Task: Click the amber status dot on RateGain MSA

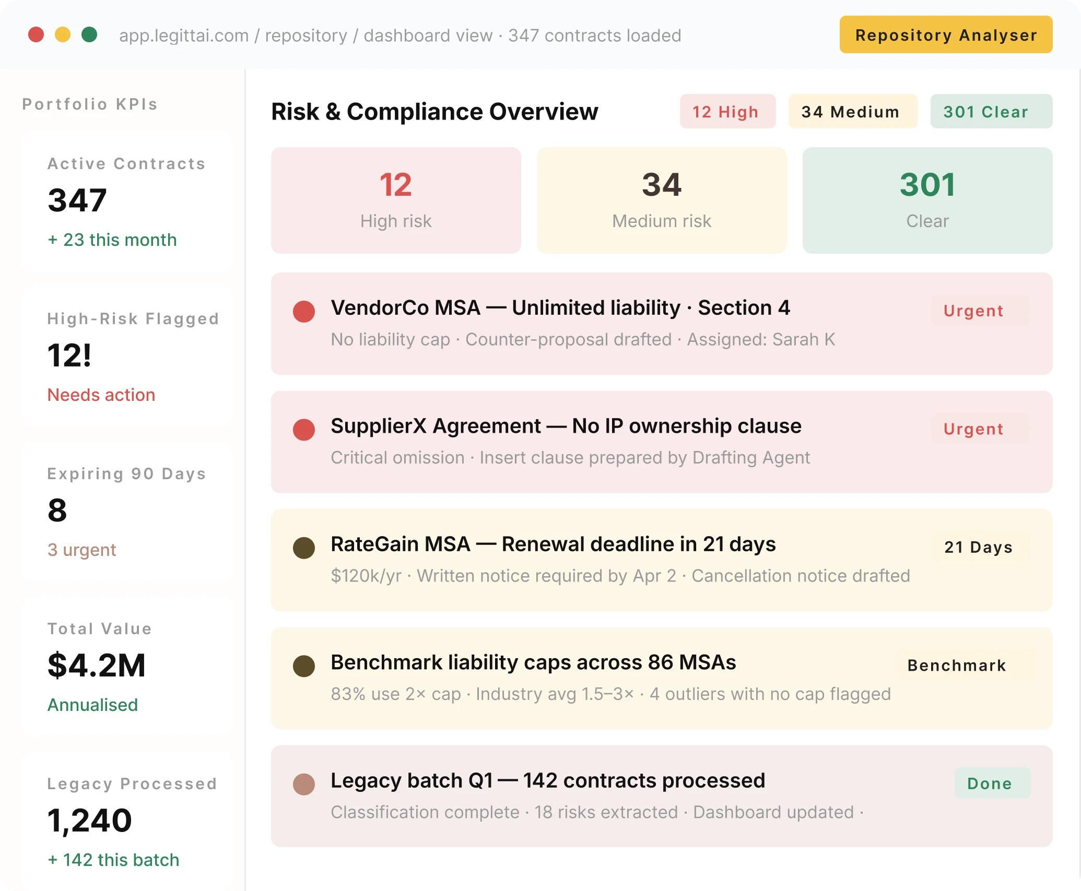Action: coord(304,548)
